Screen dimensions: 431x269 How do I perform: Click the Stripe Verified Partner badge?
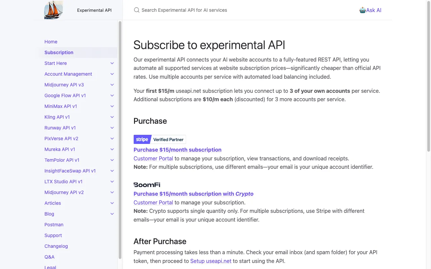click(x=160, y=139)
